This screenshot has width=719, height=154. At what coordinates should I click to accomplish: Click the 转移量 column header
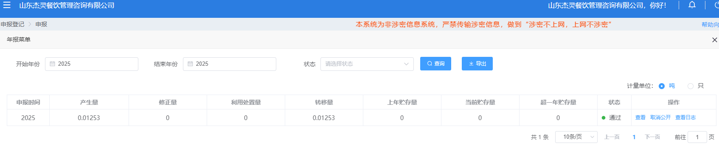[324, 102]
